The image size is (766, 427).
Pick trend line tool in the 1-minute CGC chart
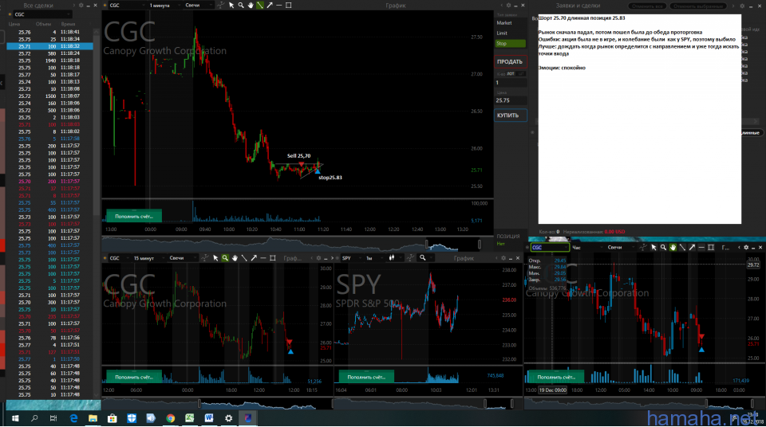pos(260,6)
